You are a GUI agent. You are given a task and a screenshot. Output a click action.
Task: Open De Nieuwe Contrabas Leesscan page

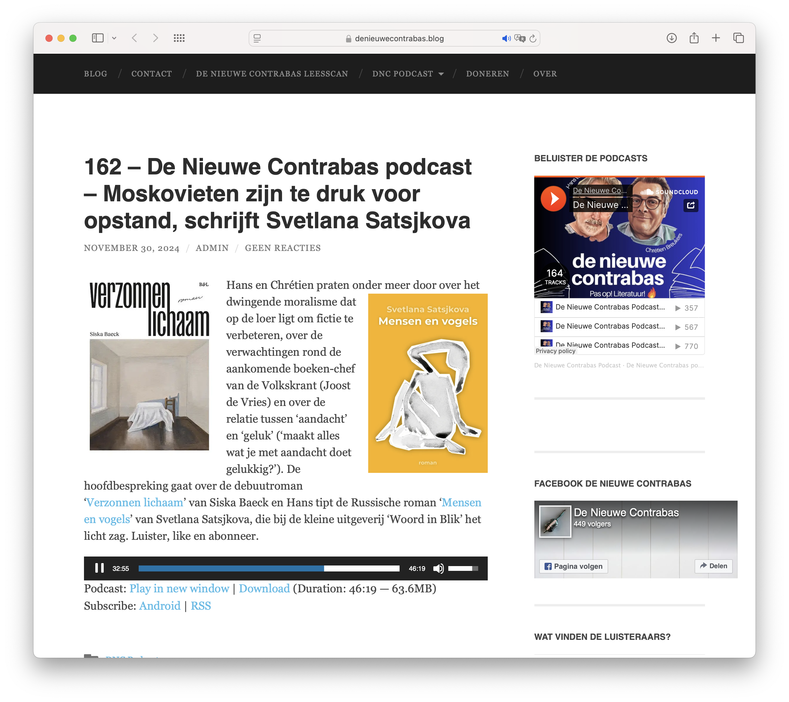(272, 74)
